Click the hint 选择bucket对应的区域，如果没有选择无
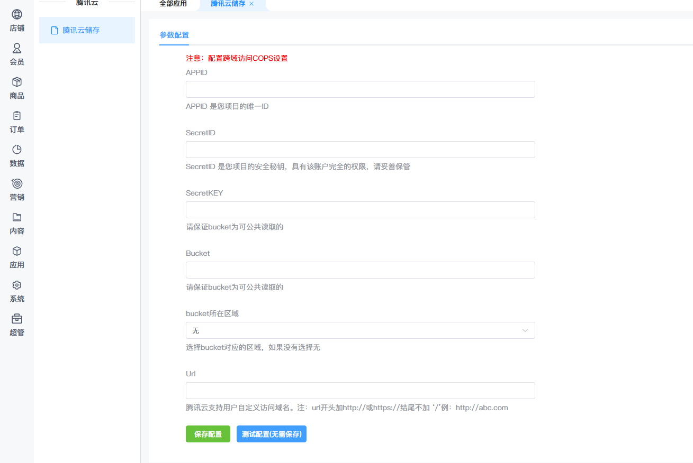 [x=253, y=347]
